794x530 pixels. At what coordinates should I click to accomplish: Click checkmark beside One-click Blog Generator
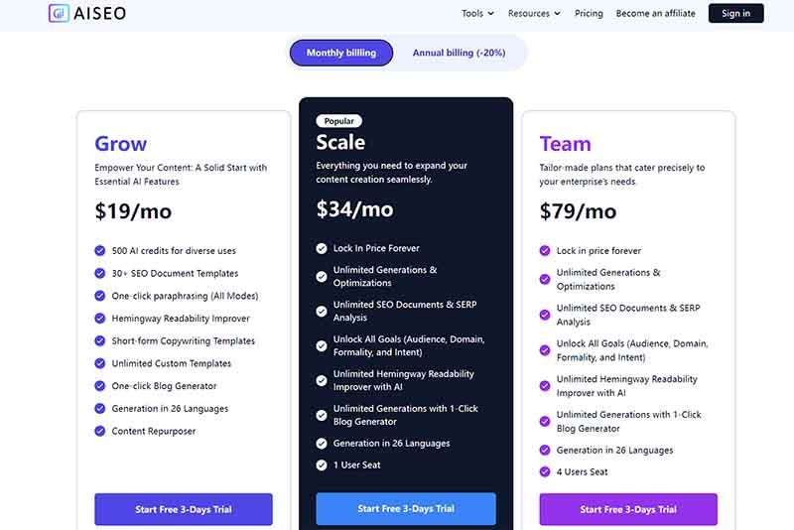point(100,386)
